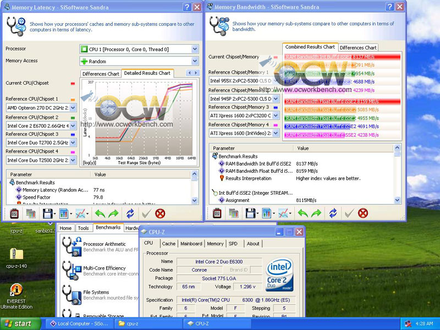Click the red cancel icon in Memory Latency
440x330 pixels.
point(160,214)
